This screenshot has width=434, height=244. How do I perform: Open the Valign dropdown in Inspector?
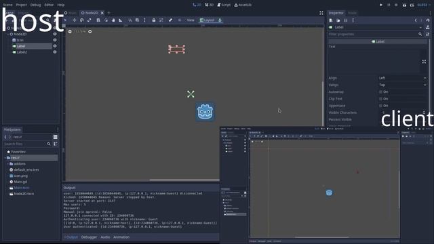point(402,85)
